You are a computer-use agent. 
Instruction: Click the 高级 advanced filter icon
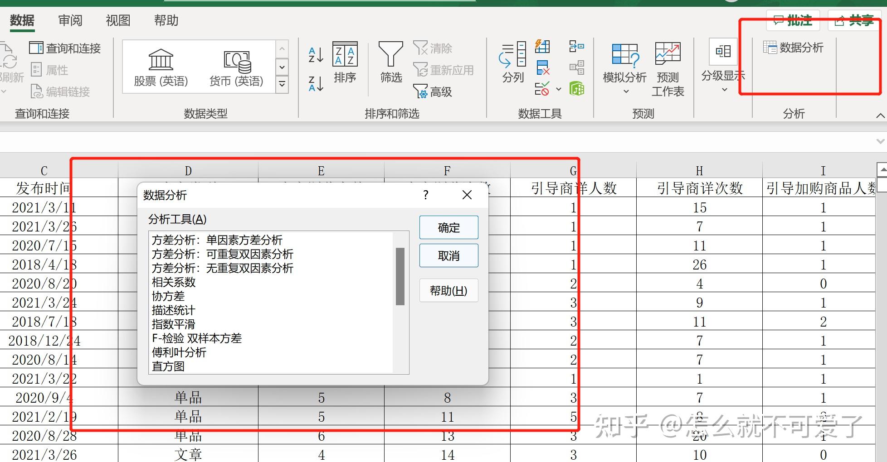tap(433, 91)
